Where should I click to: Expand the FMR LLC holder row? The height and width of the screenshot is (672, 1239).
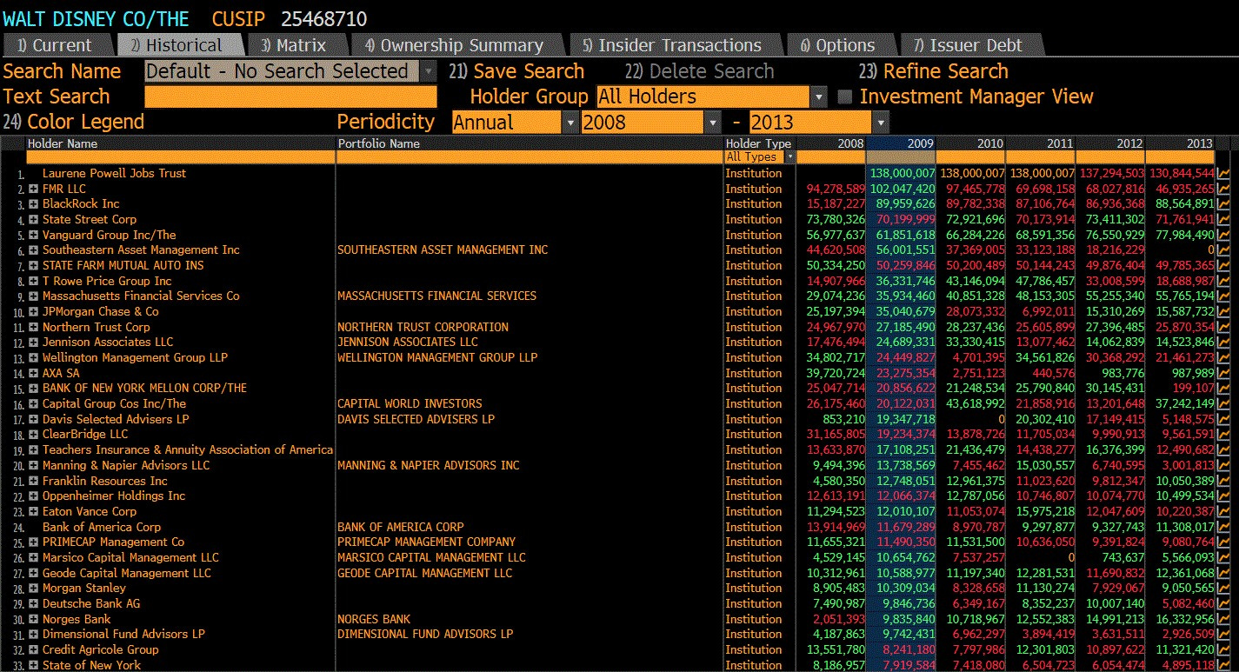33,189
